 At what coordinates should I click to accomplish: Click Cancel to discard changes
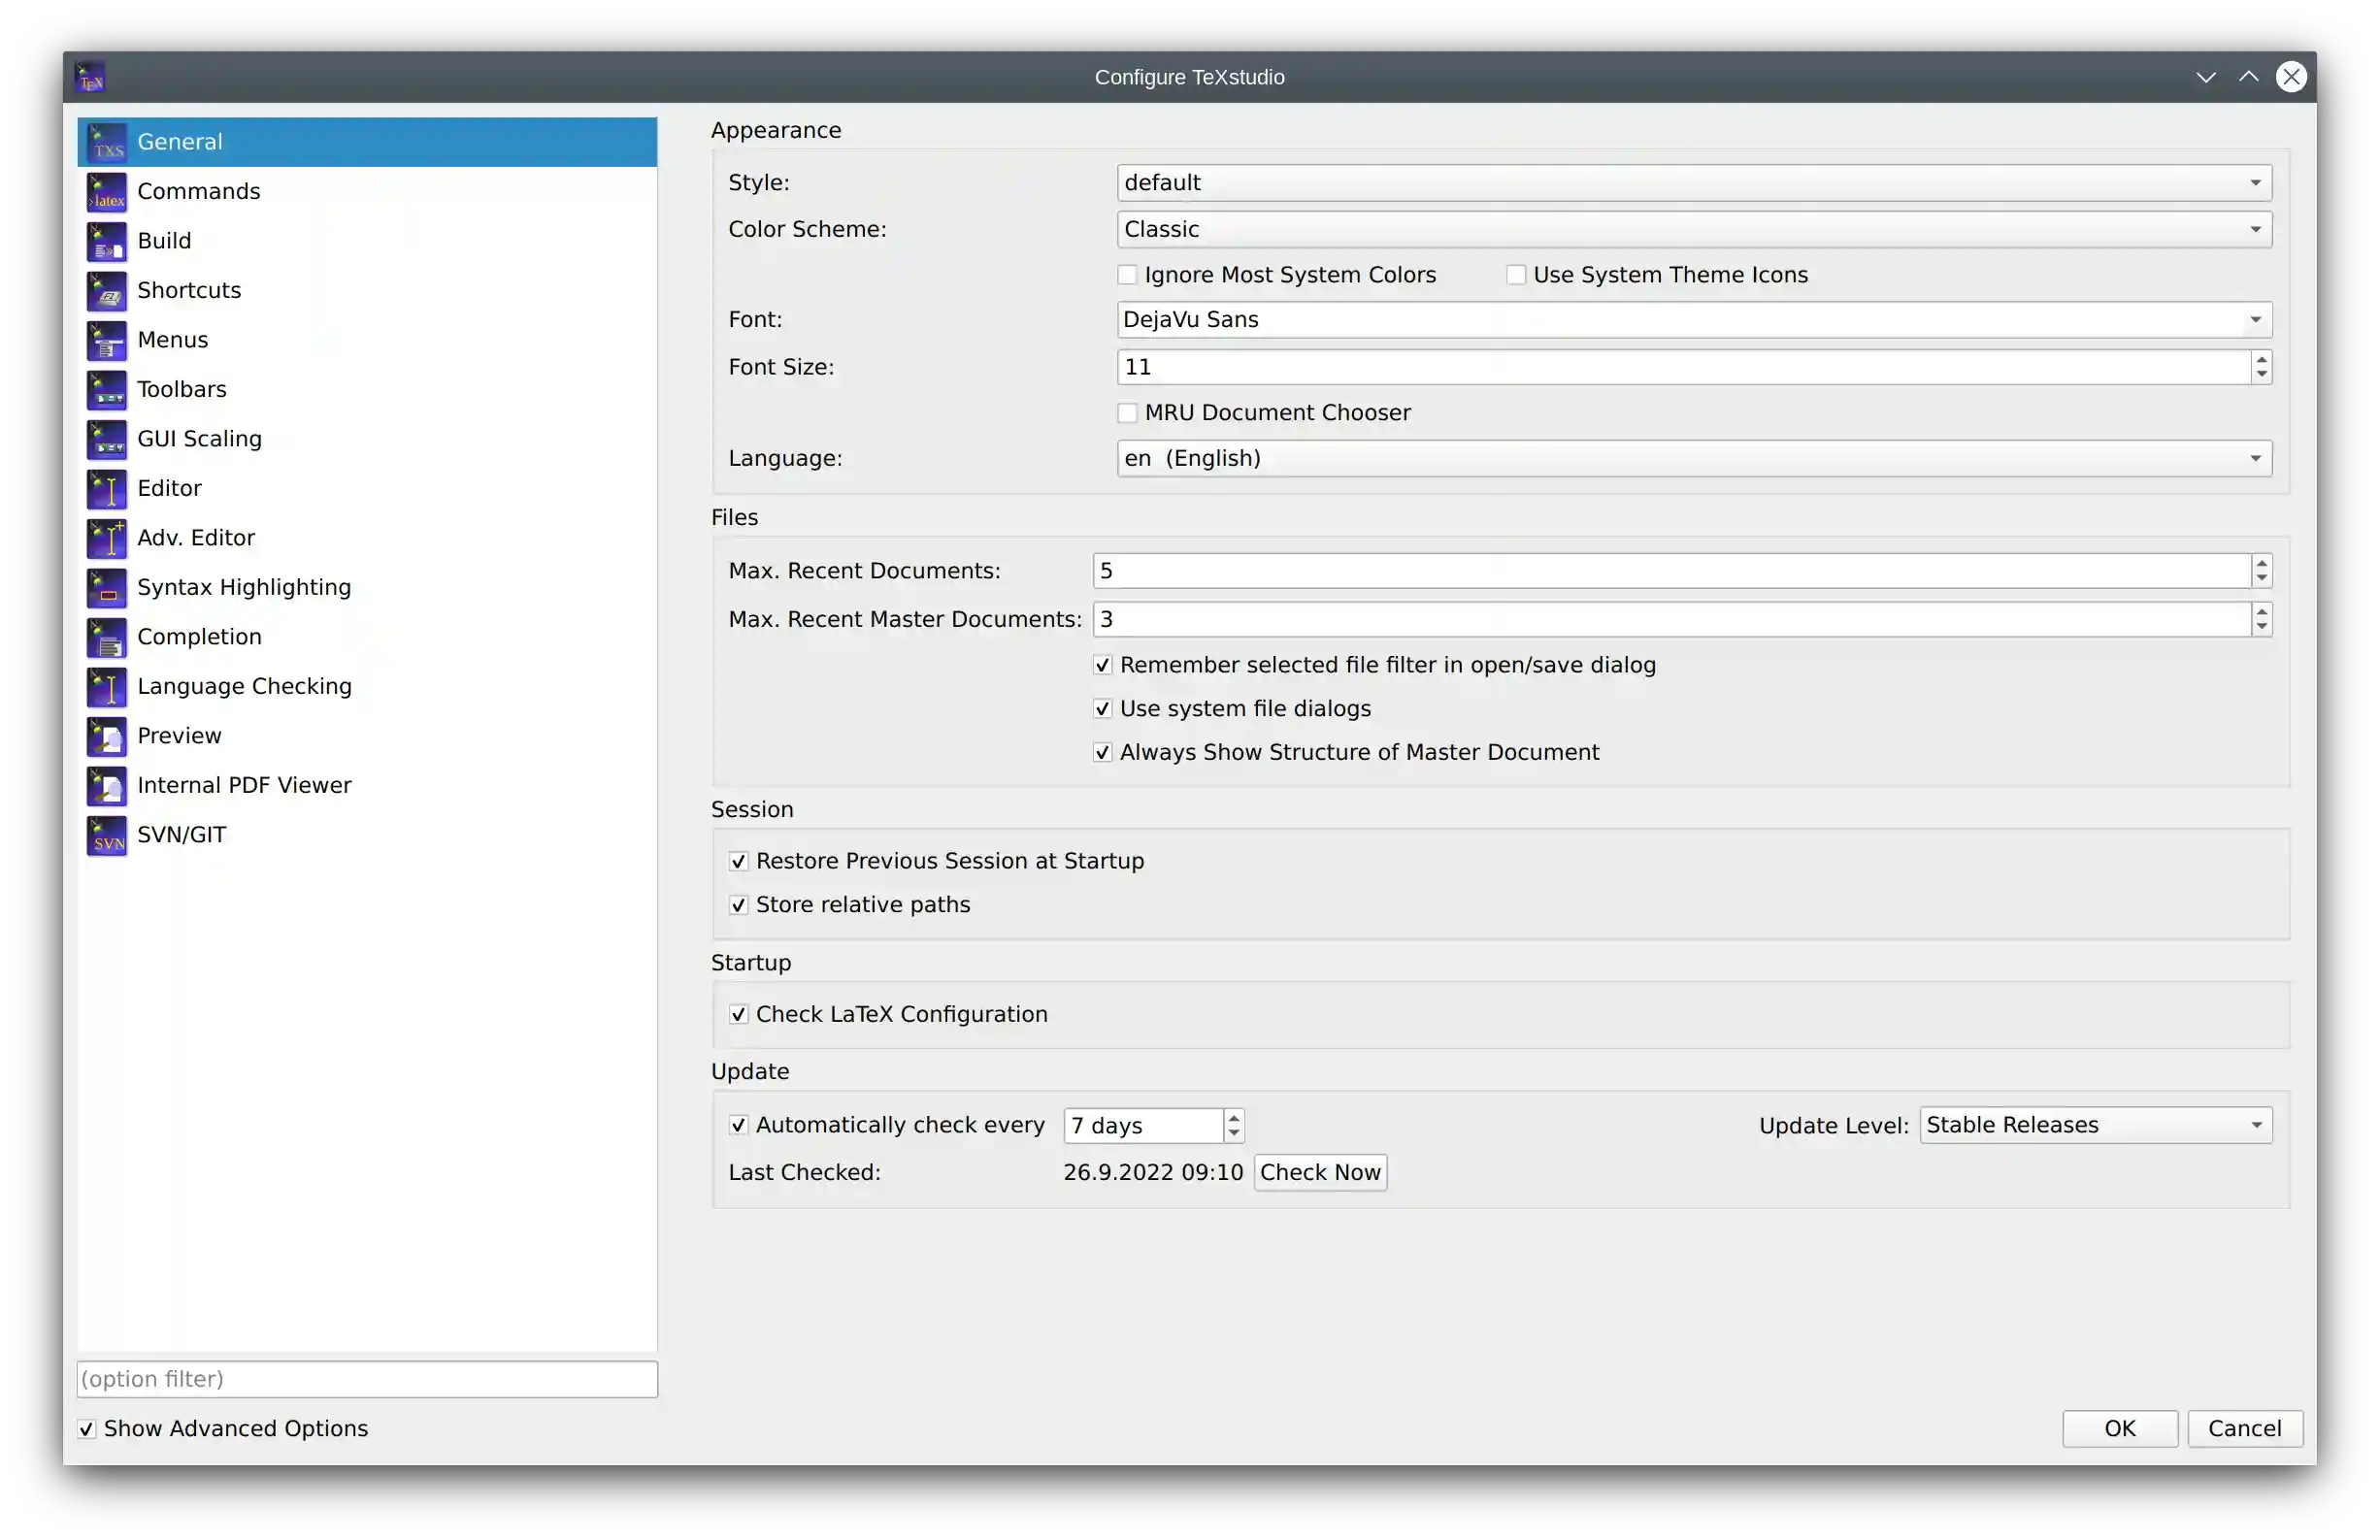2245,1428
